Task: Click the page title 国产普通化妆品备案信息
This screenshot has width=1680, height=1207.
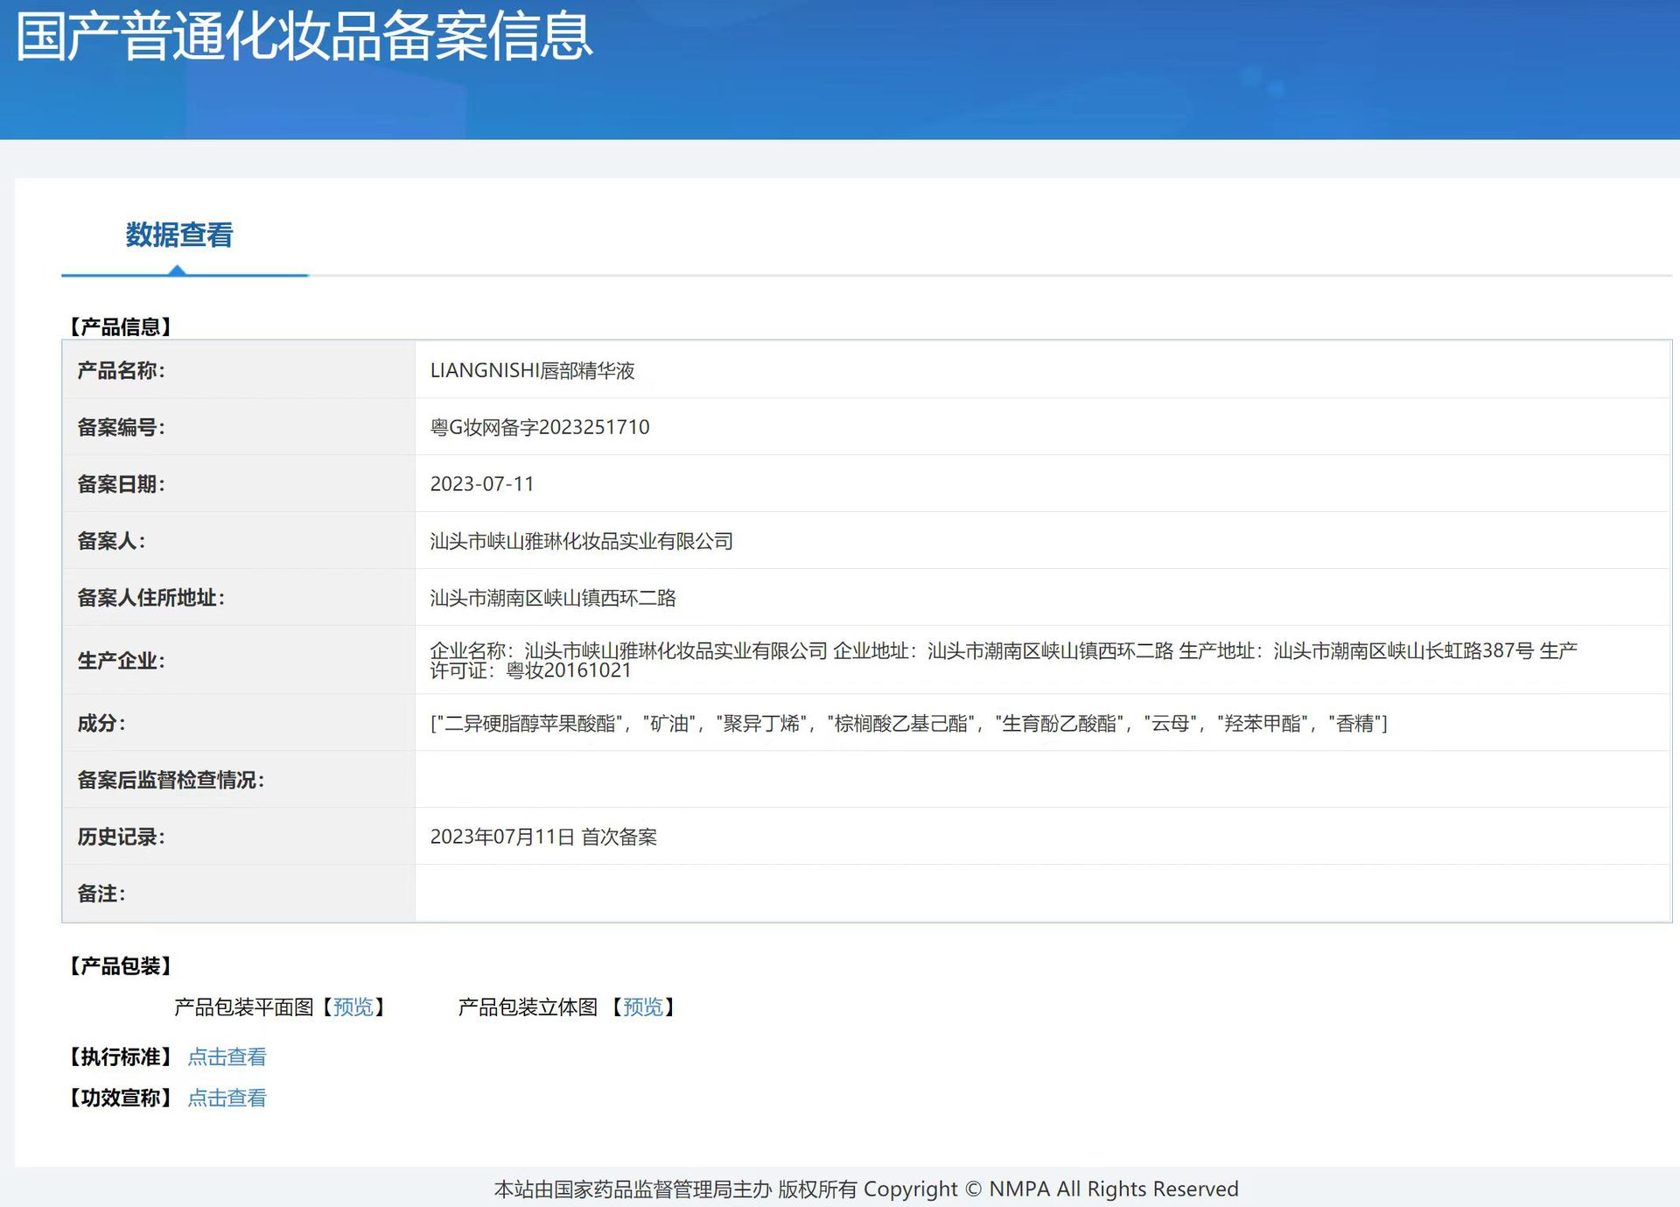Action: 304,37
